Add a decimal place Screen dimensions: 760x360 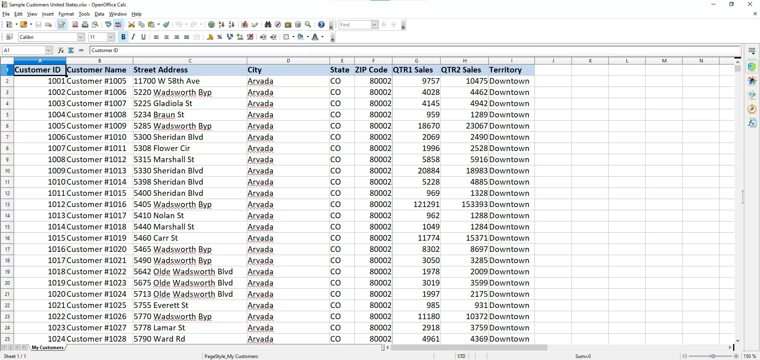pyautogui.click(x=240, y=37)
